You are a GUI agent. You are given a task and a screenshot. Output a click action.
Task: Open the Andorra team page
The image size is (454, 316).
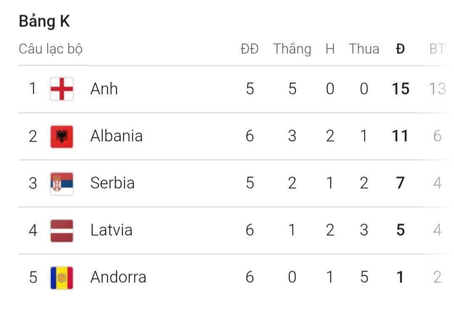118,277
